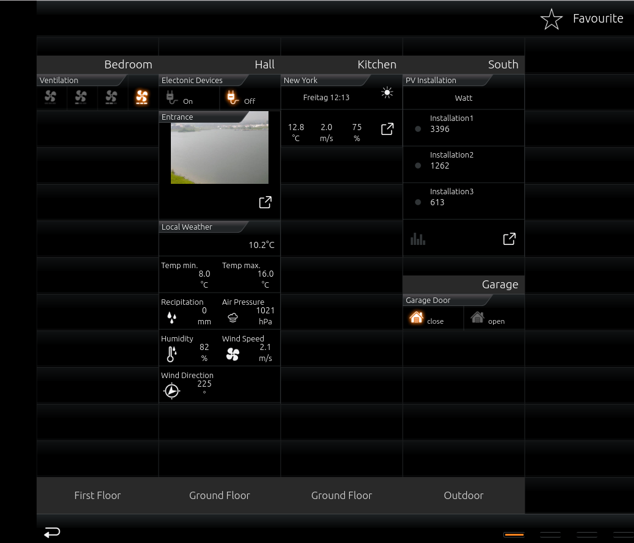Click the 10.2°C local temperature value
Screen dimensions: 634x543
point(262,245)
